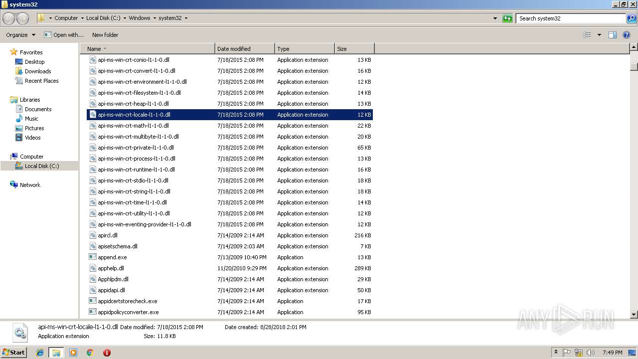Click the Recent Places icon

pos(19,81)
